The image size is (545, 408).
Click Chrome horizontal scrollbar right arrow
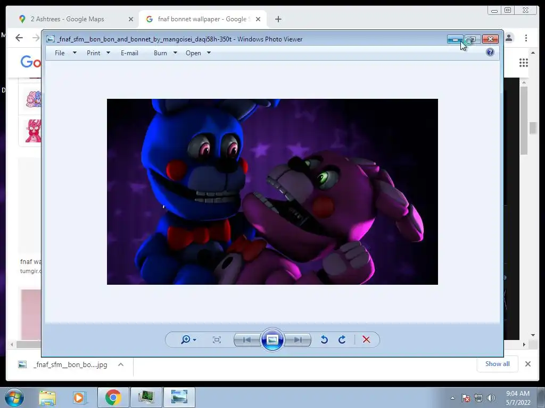click(x=524, y=344)
